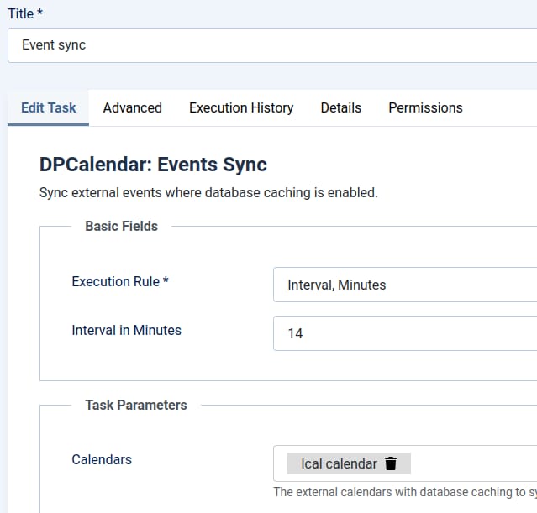View the Execution History tab
Viewport: 537px width, 513px height.
click(x=241, y=107)
